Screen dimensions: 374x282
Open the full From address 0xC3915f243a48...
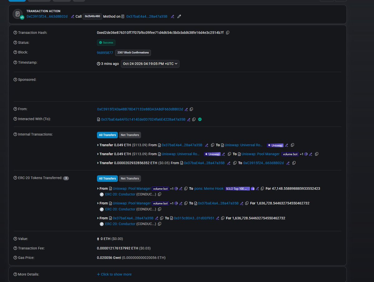click(x=140, y=109)
